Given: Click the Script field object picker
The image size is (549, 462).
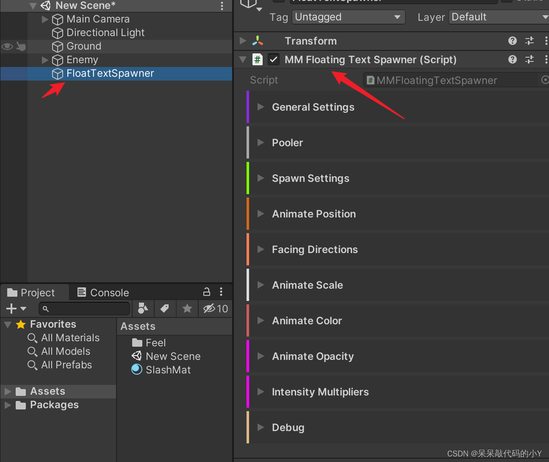Looking at the screenshot, I should tap(545, 80).
